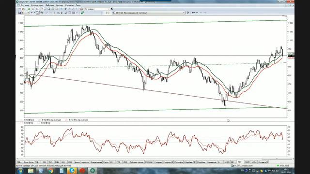The height and width of the screenshot is (174, 310).
Task: Click the zoom magnifier toolbar icon
Action: click(49, 9)
